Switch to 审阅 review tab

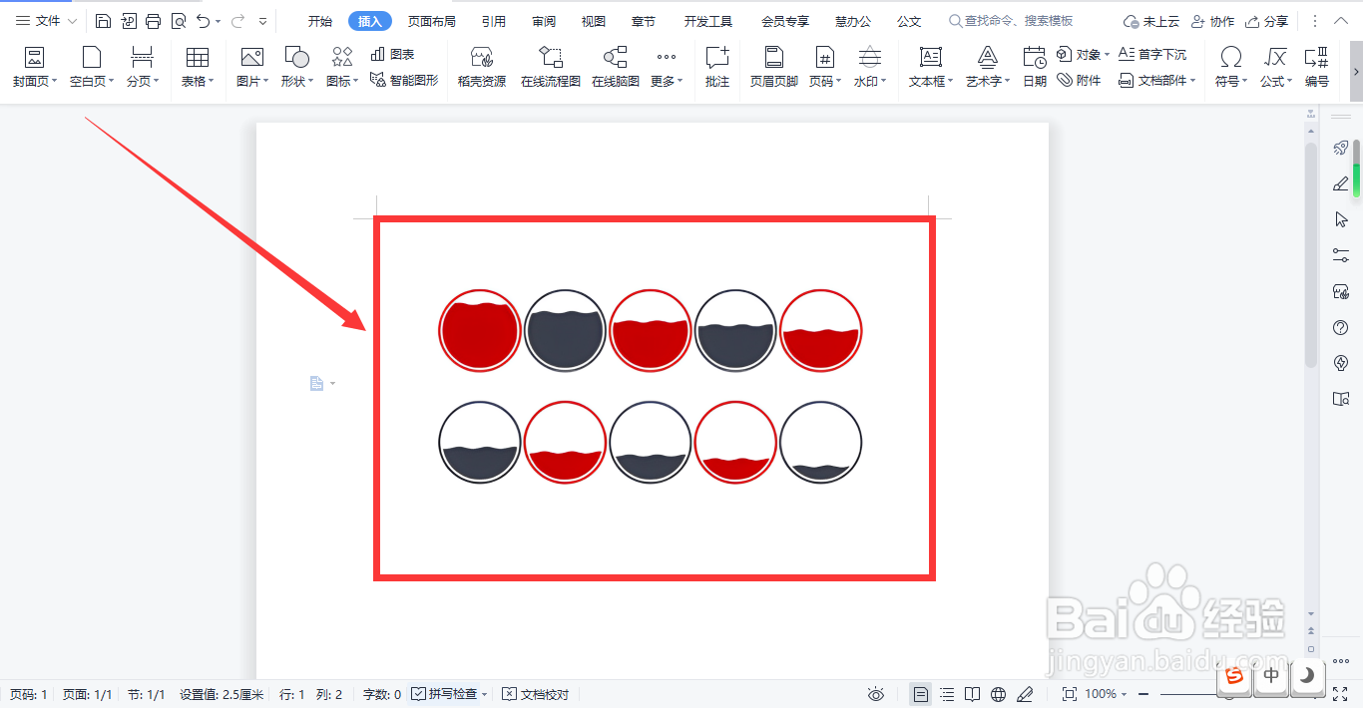tap(544, 21)
